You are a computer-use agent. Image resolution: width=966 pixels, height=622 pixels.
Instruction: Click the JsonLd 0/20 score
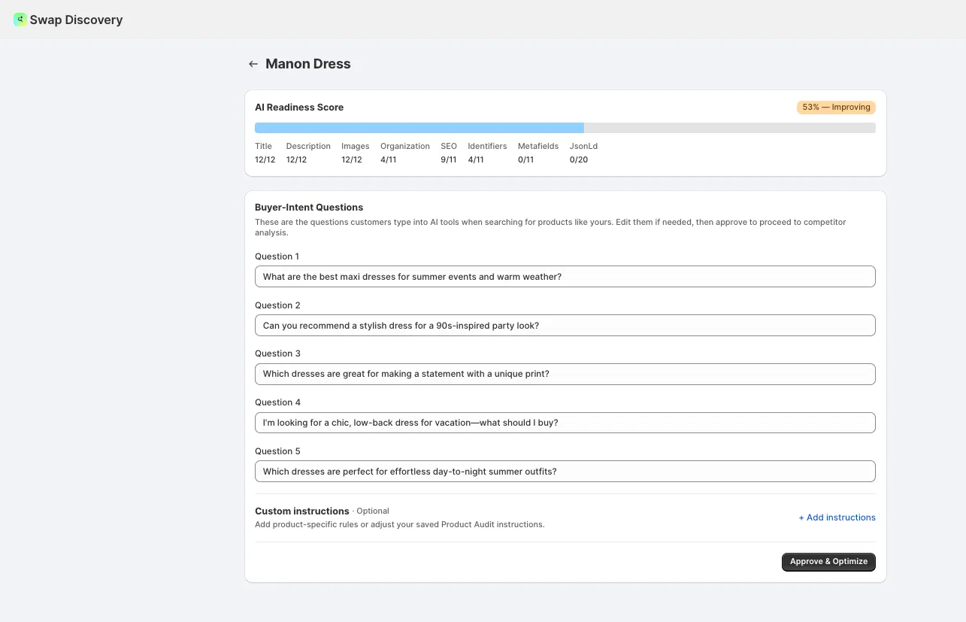tap(583, 153)
